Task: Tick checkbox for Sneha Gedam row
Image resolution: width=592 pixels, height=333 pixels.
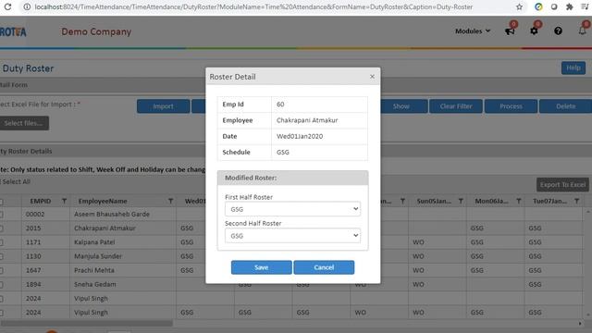Action: [2, 285]
